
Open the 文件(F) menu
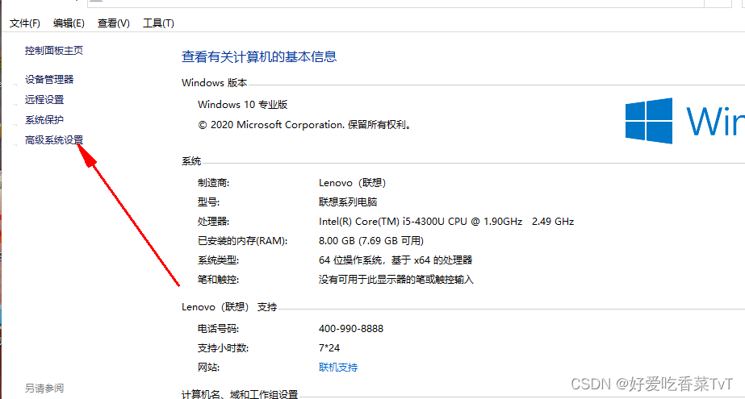pyautogui.click(x=25, y=23)
